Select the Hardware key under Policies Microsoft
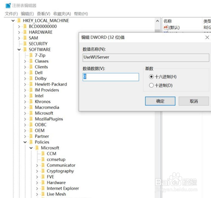The width and height of the screenshot is (211, 198). pos(56,183)
